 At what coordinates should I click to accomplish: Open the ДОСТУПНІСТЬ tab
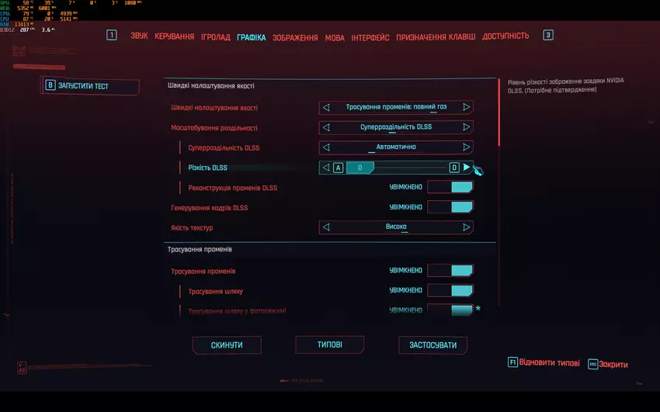tap(505, 36)
